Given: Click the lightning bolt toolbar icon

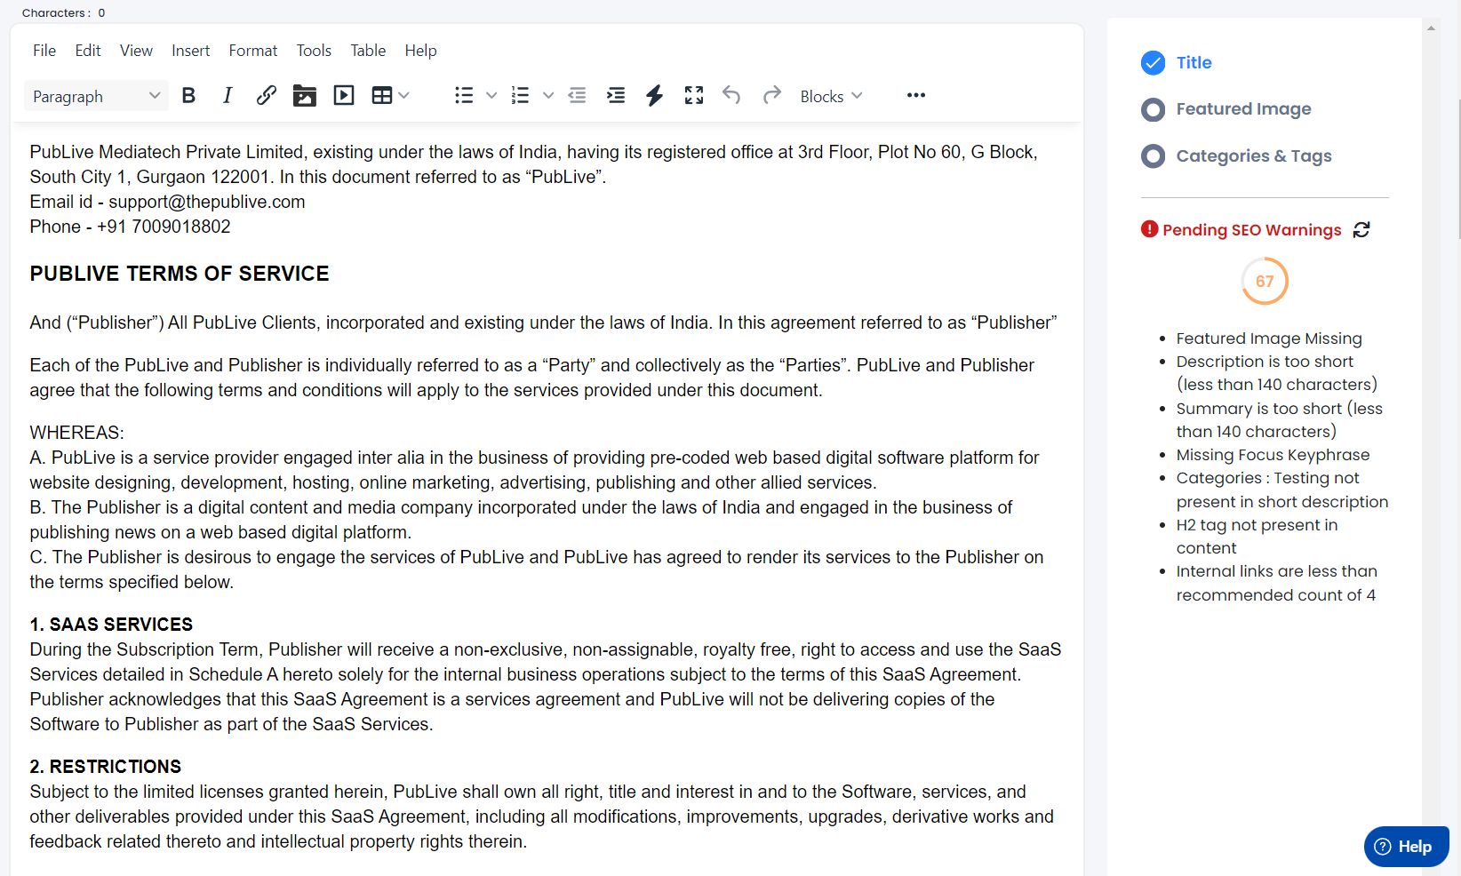Looking at the screenshot, I should 655,96.
